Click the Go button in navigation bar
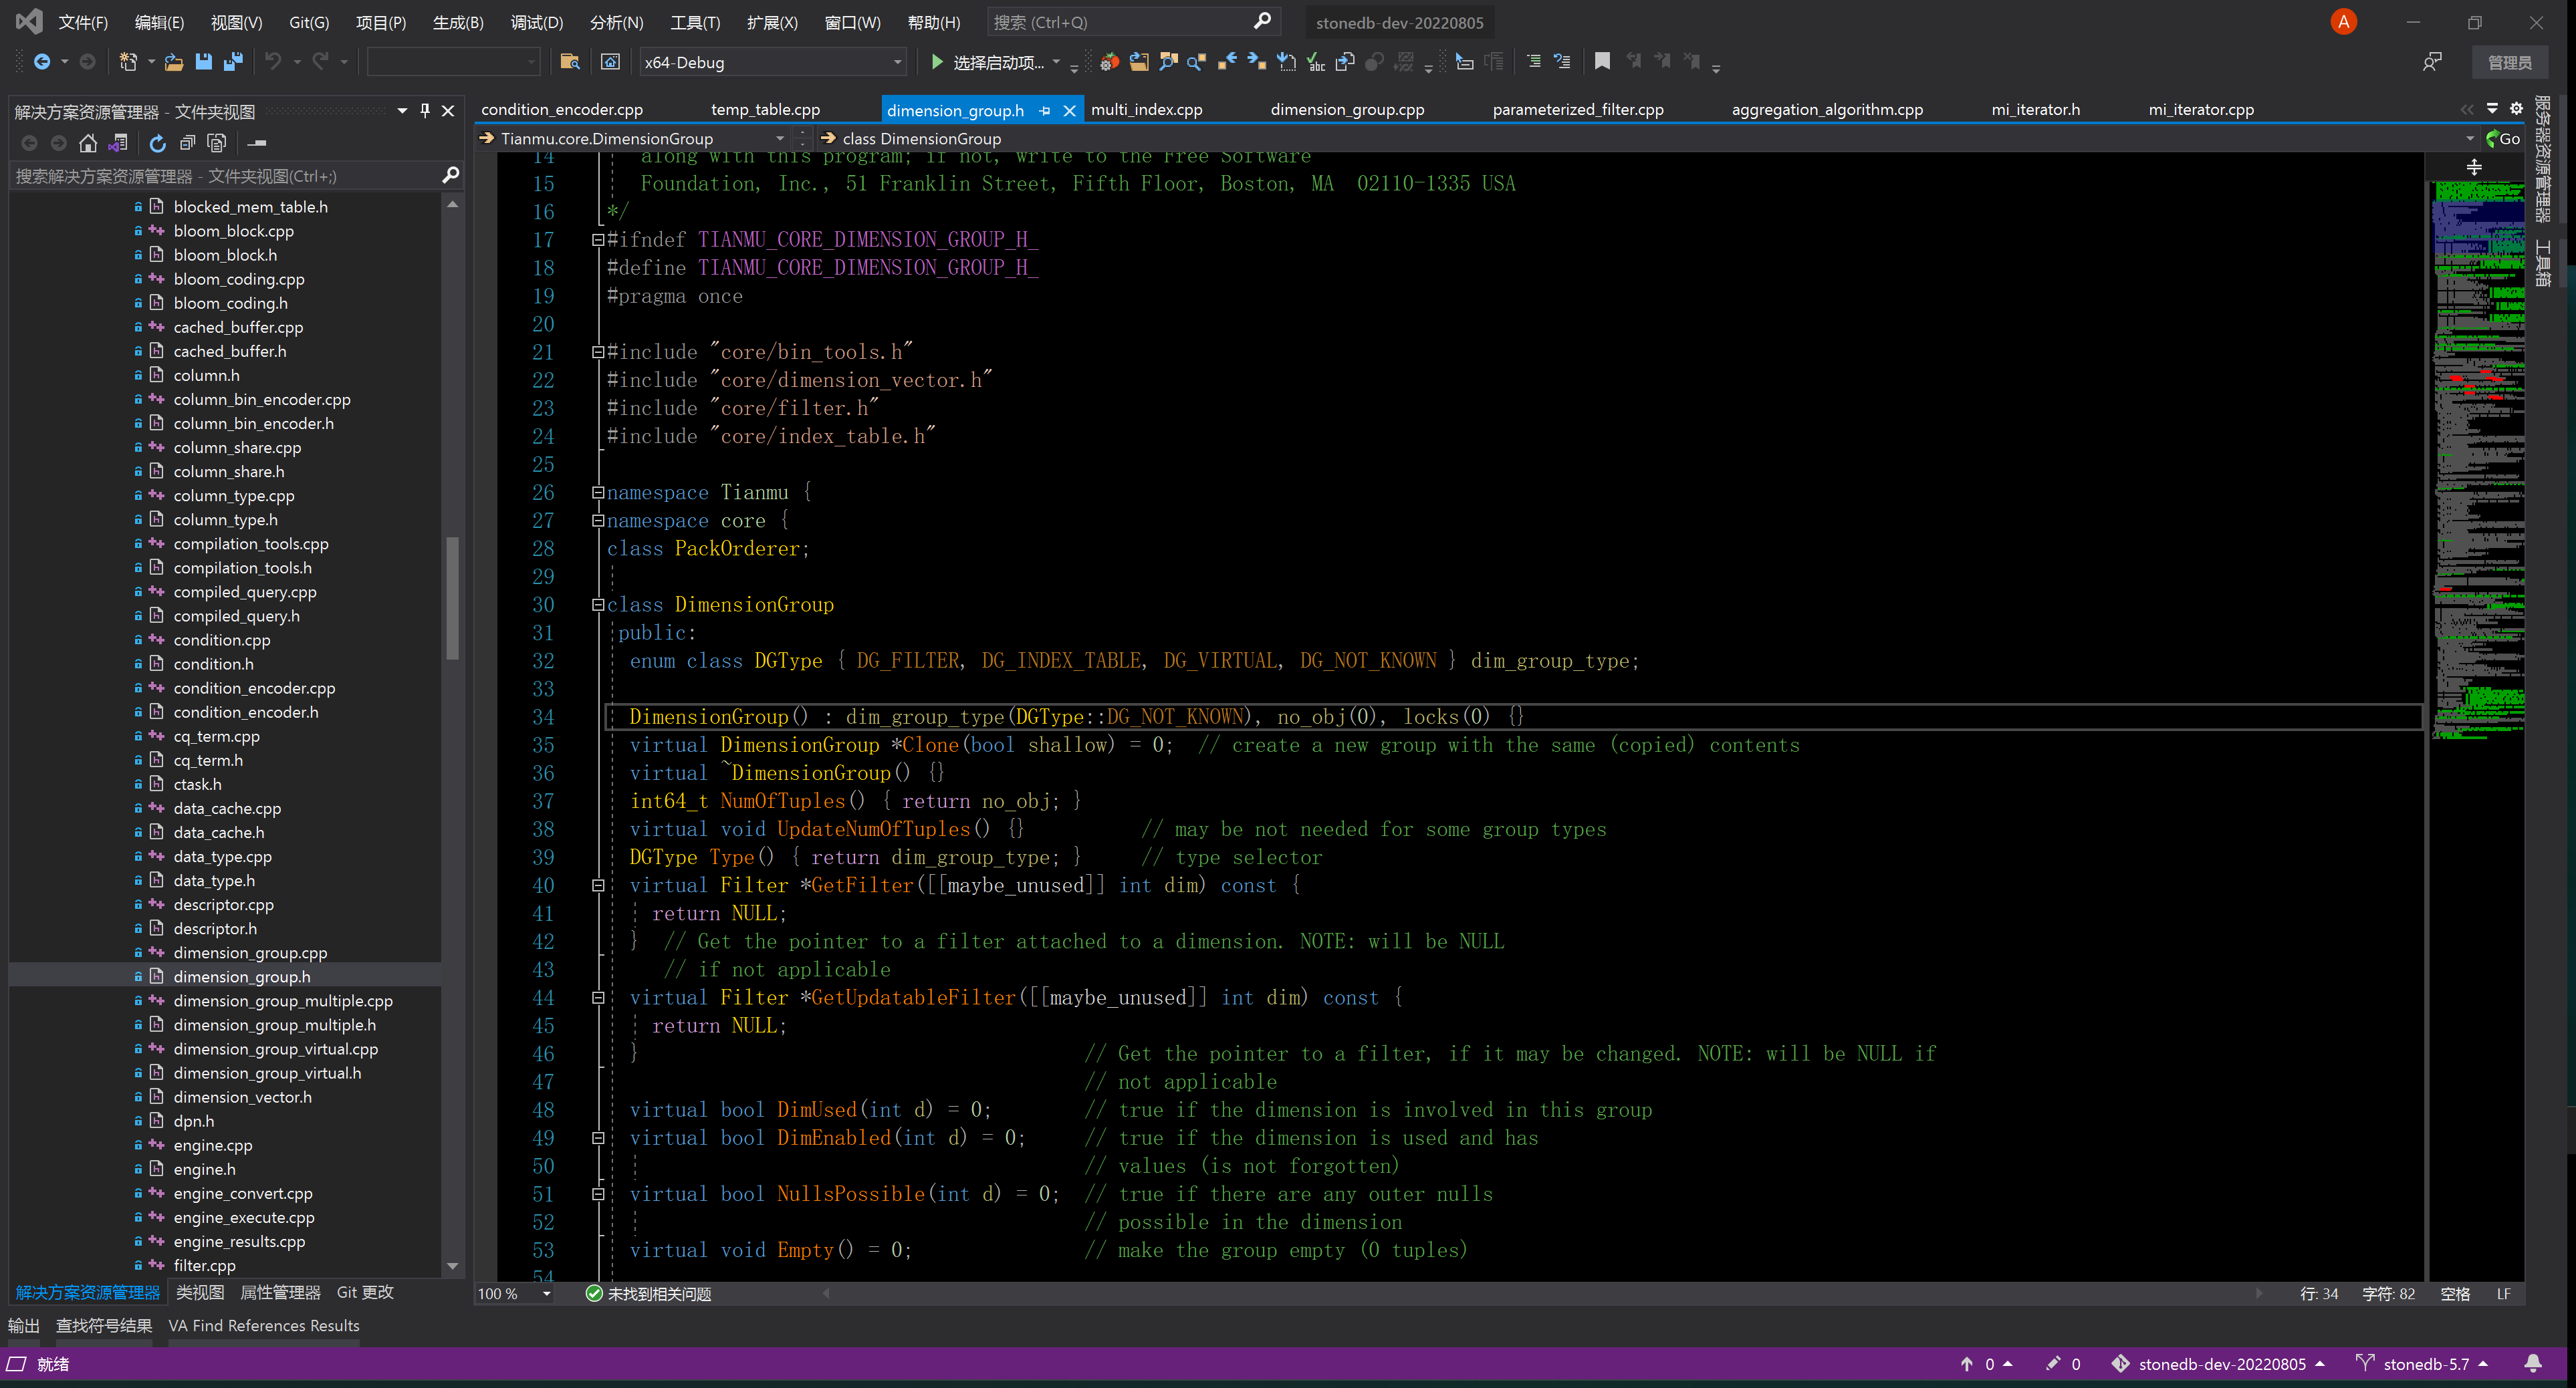Image resolution: width=2576 pixels, height=1388 pixels. [x=2503, y=138]
